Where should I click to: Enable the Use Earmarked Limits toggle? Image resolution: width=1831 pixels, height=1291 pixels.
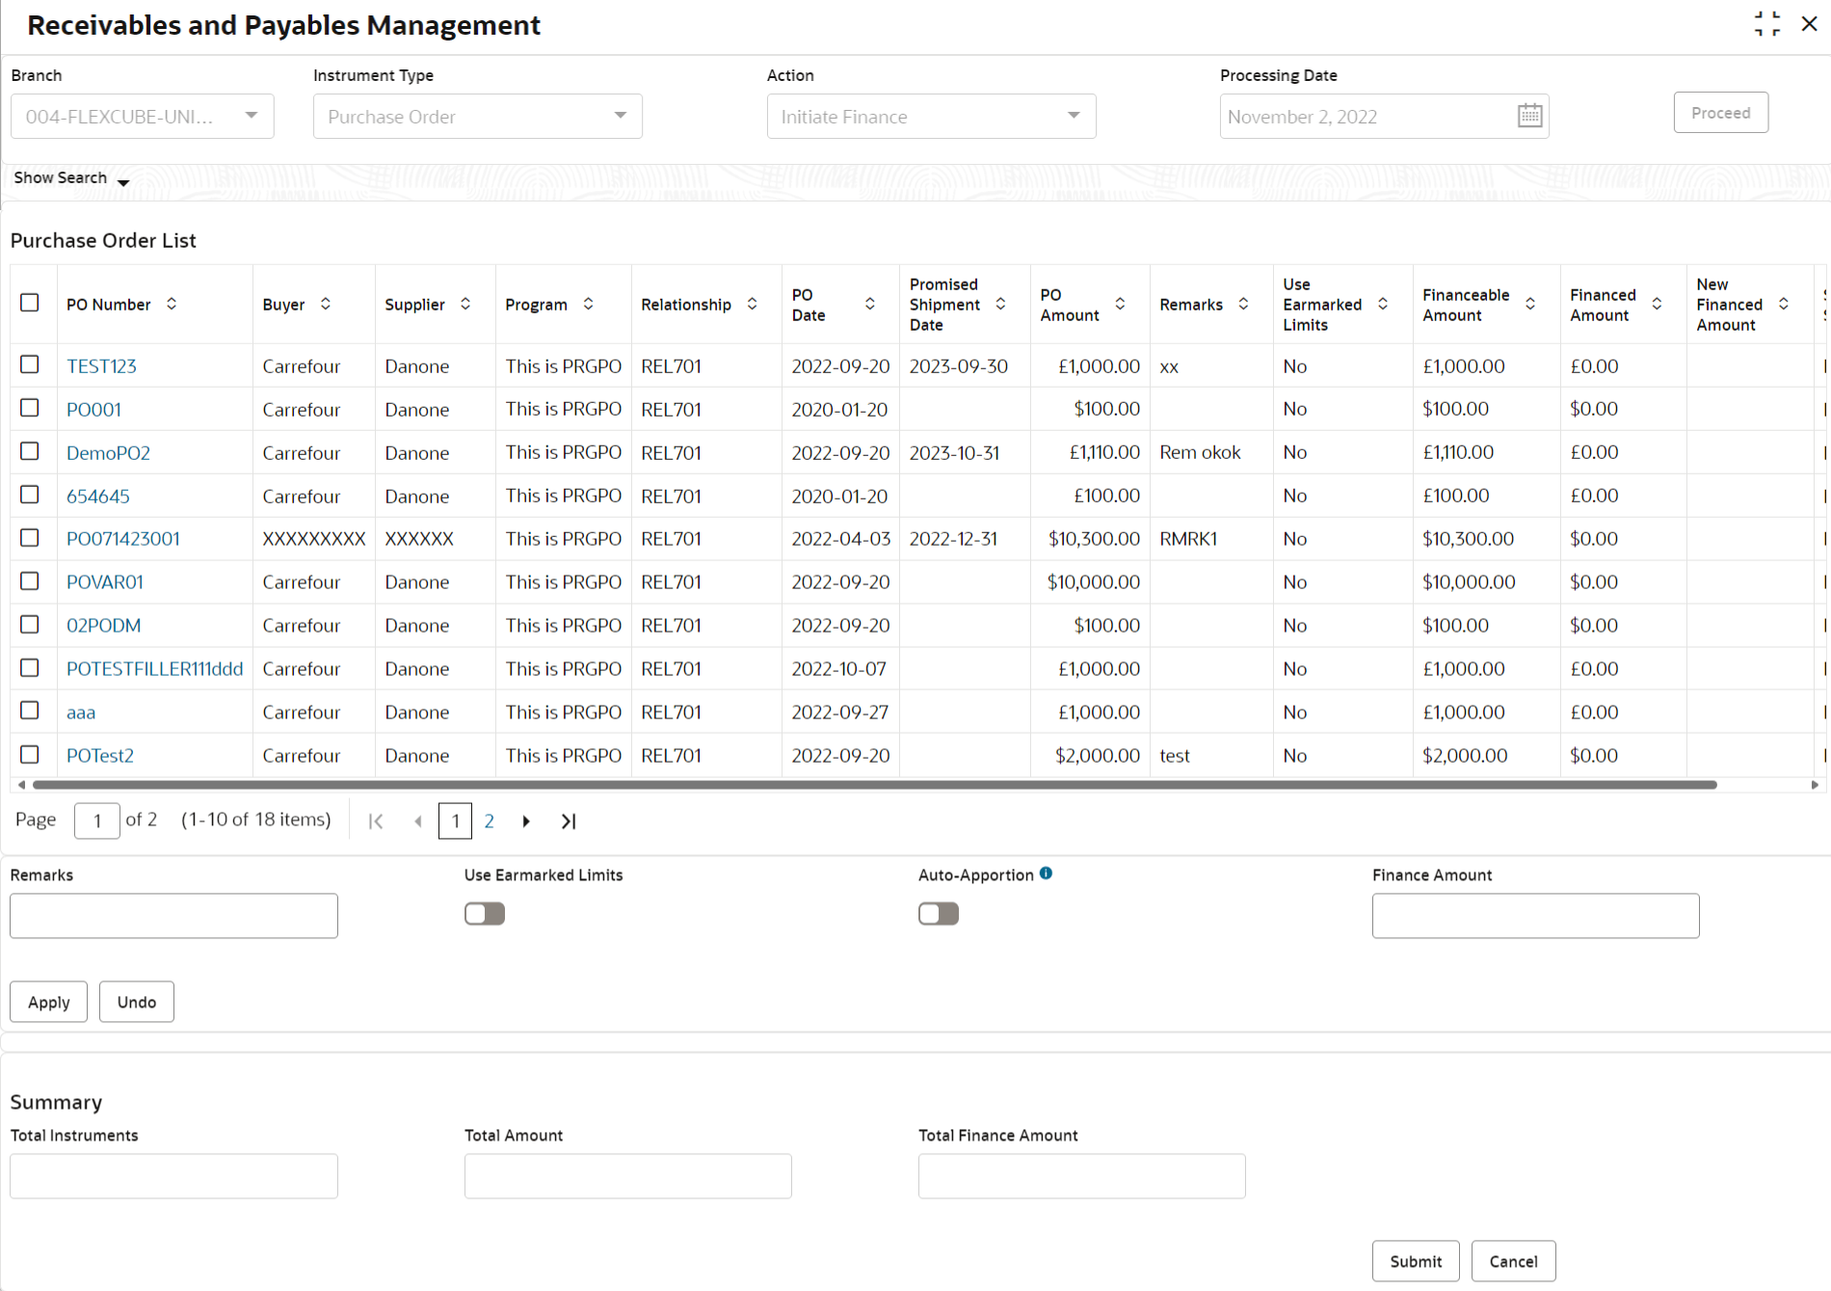pos(485,913)
